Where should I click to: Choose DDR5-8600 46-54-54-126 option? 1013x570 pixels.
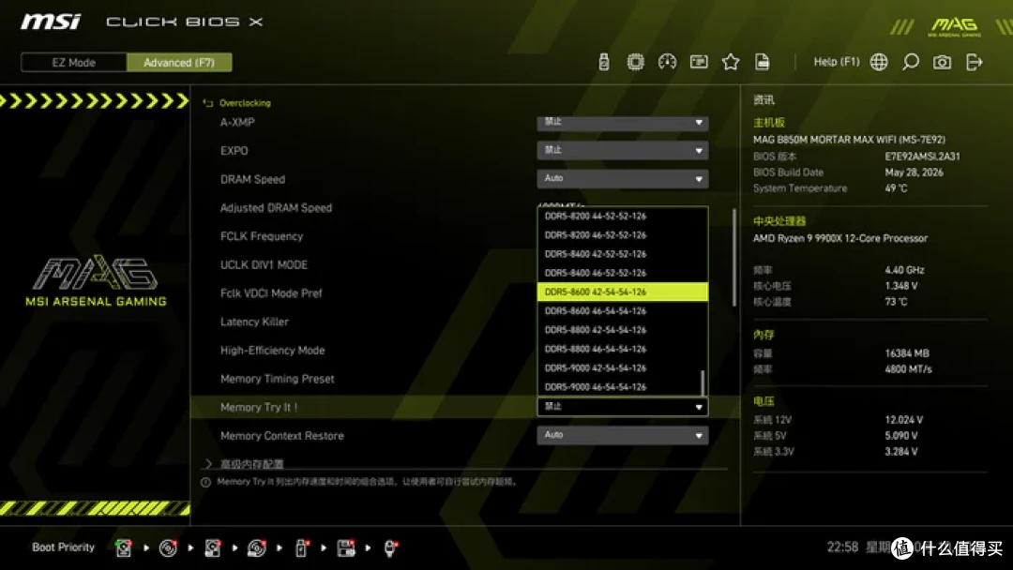(x=622, y=311)
